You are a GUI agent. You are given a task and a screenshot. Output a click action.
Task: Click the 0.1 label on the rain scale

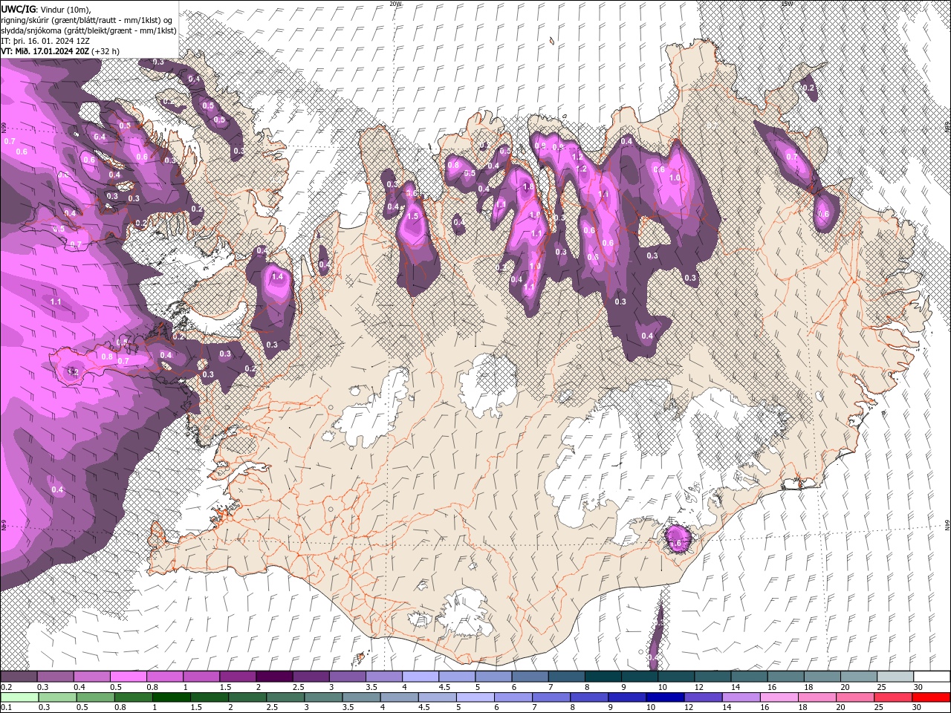point(7,708)
